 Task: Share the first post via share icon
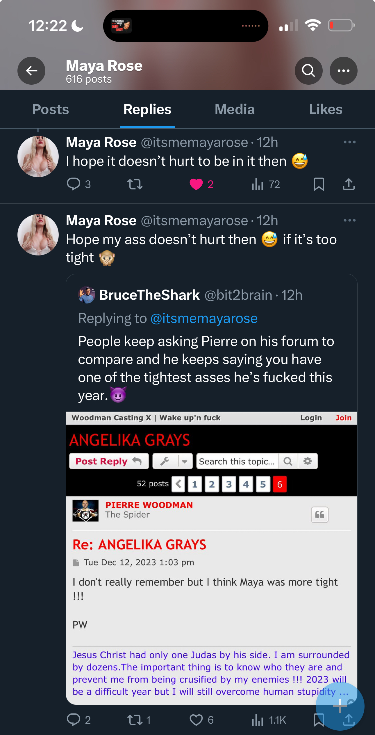[x=349, y=184]
